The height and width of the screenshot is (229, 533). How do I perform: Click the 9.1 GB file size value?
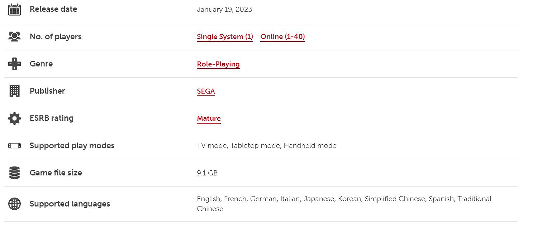click(207, 173)
